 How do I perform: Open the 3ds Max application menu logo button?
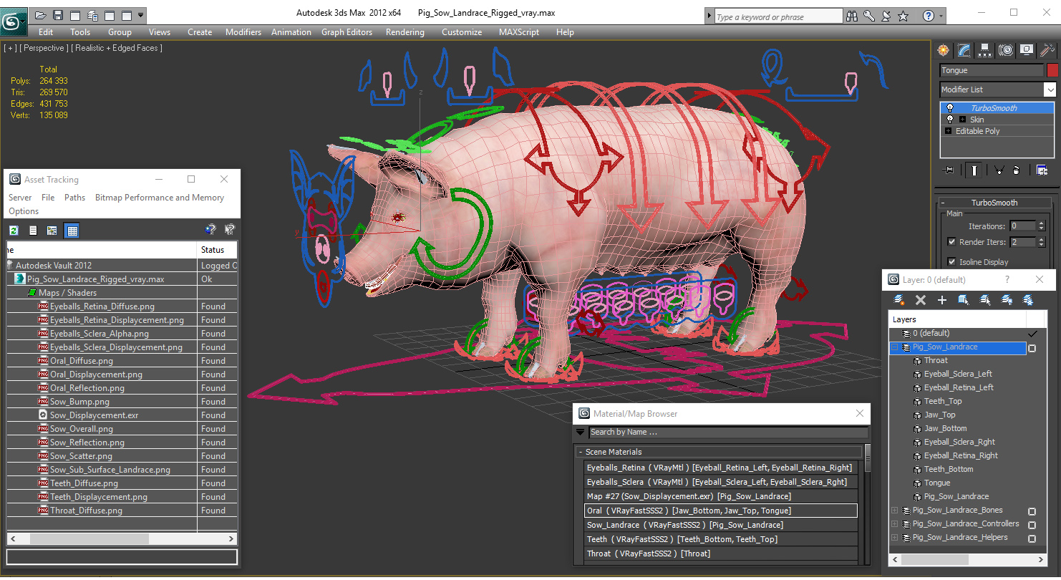coord(13,21)
